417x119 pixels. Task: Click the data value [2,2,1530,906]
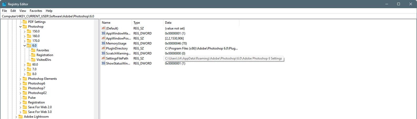[x=174, y=38]
